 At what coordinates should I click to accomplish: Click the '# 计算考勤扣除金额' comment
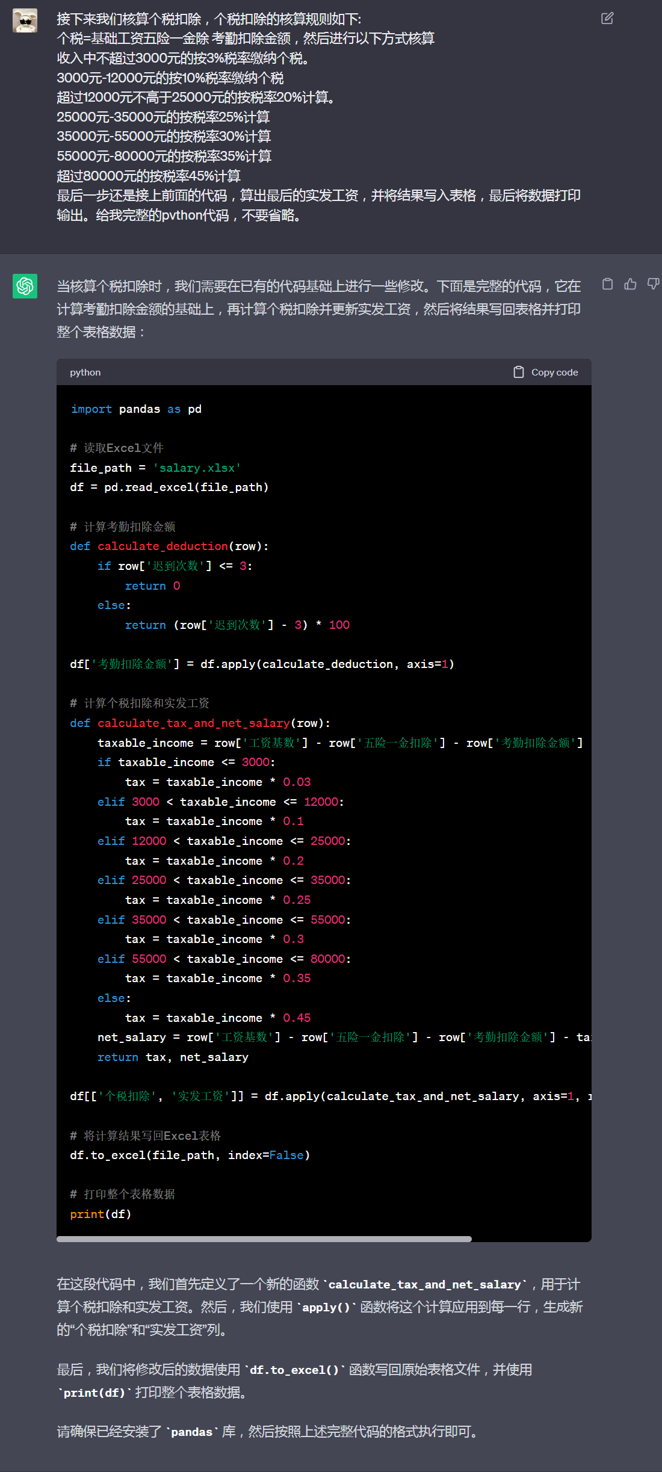tap(123, 527)
